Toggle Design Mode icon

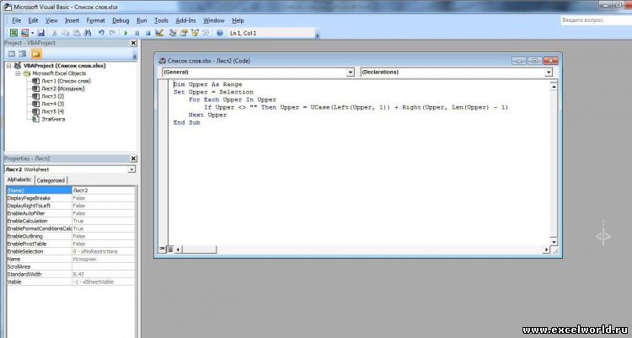point(159,33)
